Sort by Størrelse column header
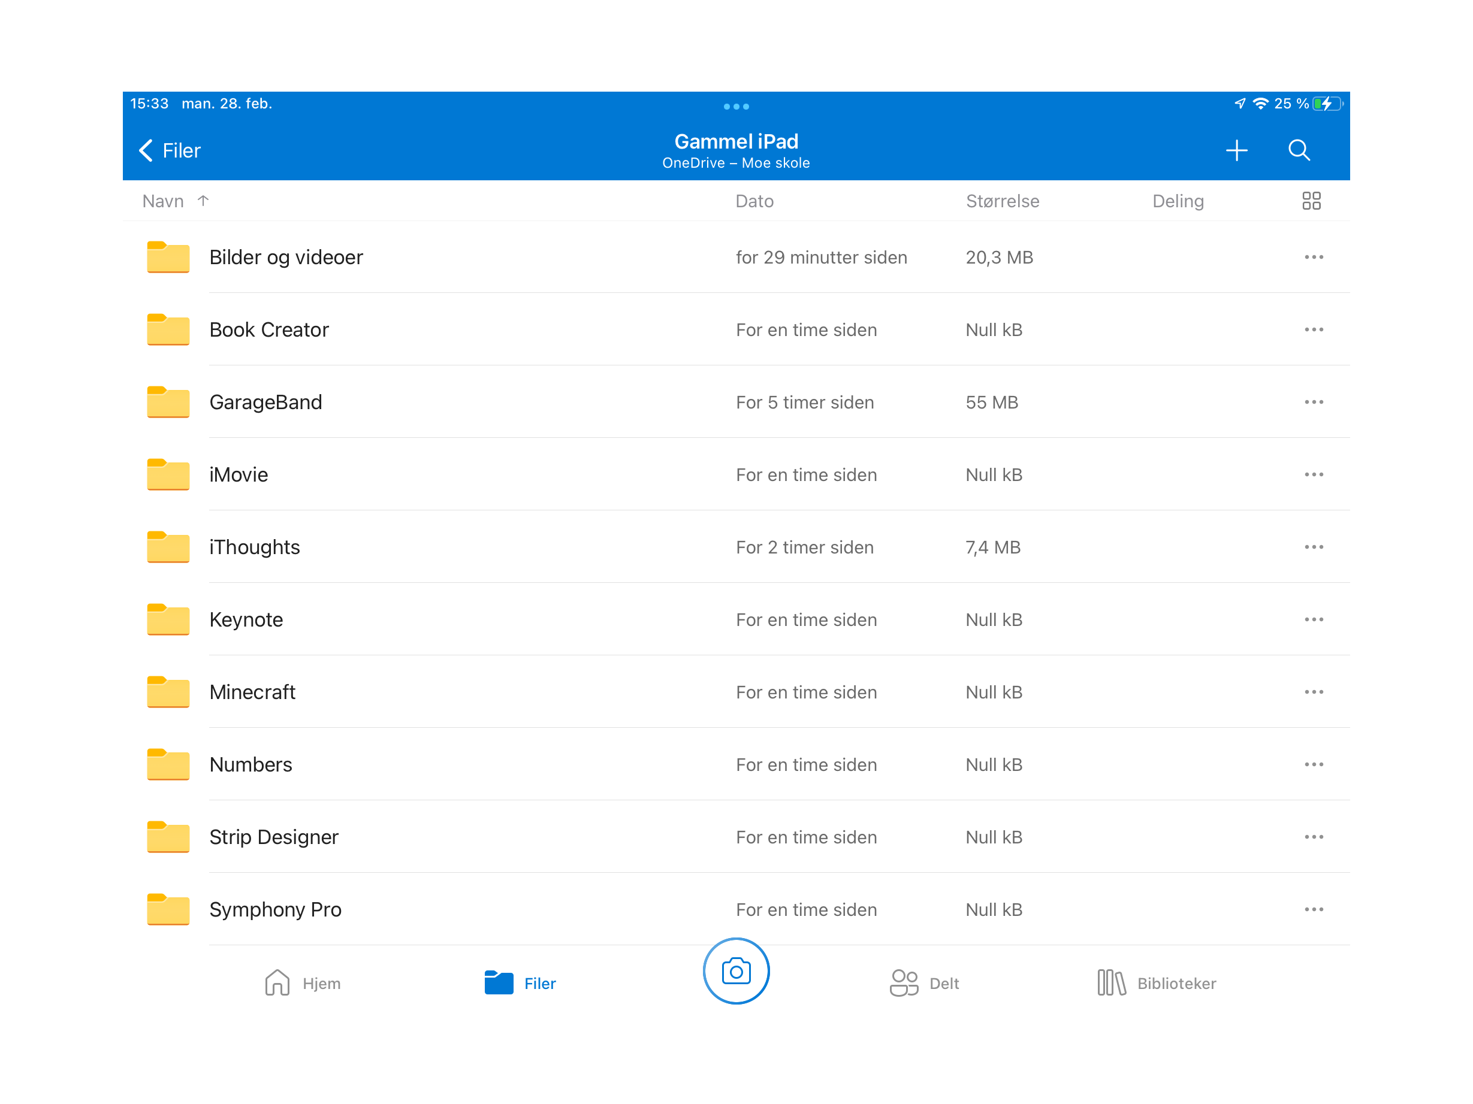1473x1104 pixels. (x=1003, y=201)
